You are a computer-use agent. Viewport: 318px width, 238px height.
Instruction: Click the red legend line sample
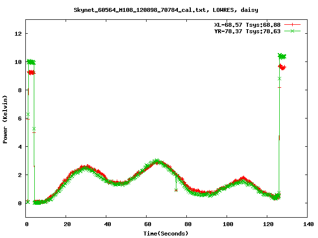pos(292,25)
